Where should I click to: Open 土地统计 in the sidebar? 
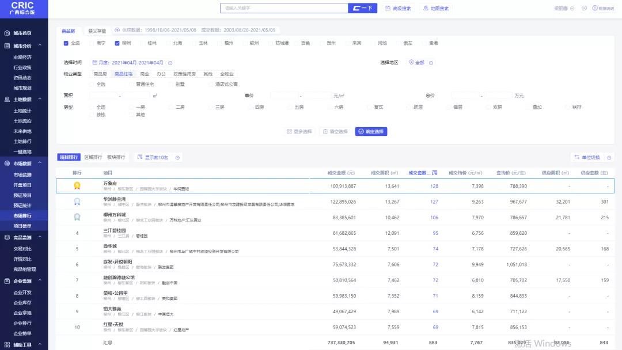tap(22, 111)
